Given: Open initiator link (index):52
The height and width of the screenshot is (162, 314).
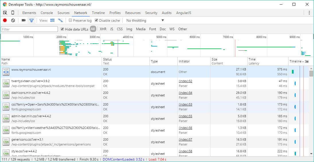Looking at the screenshot, I should coord(185,81).
